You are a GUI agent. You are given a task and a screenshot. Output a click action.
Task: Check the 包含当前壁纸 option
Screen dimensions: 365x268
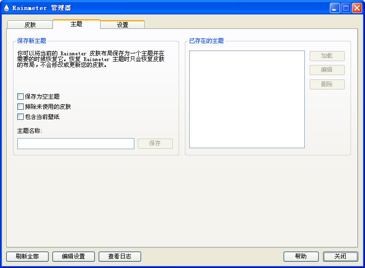pos(20,117)
